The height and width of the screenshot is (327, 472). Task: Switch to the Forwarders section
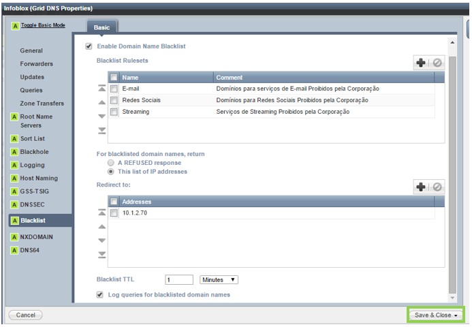pyautogui.click(x=36, y=64)
